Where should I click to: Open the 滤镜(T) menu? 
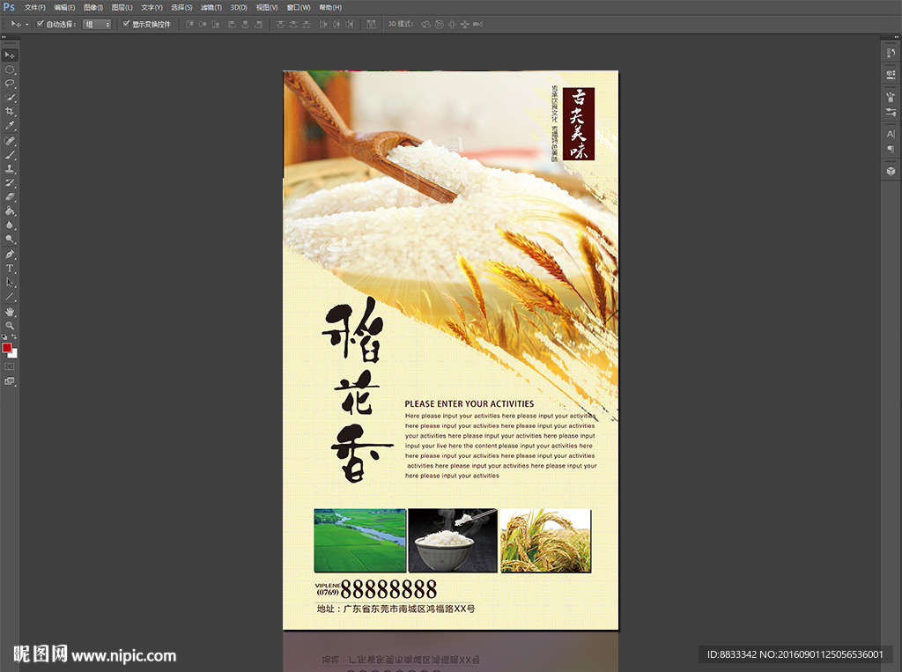click(x=211, y=7)
